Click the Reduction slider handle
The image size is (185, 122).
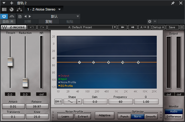[x=25, y=83]
